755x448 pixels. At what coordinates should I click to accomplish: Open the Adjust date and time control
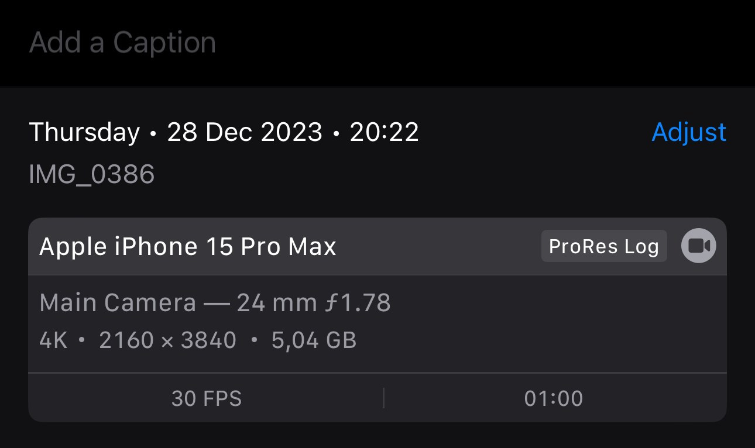point(688,132)
